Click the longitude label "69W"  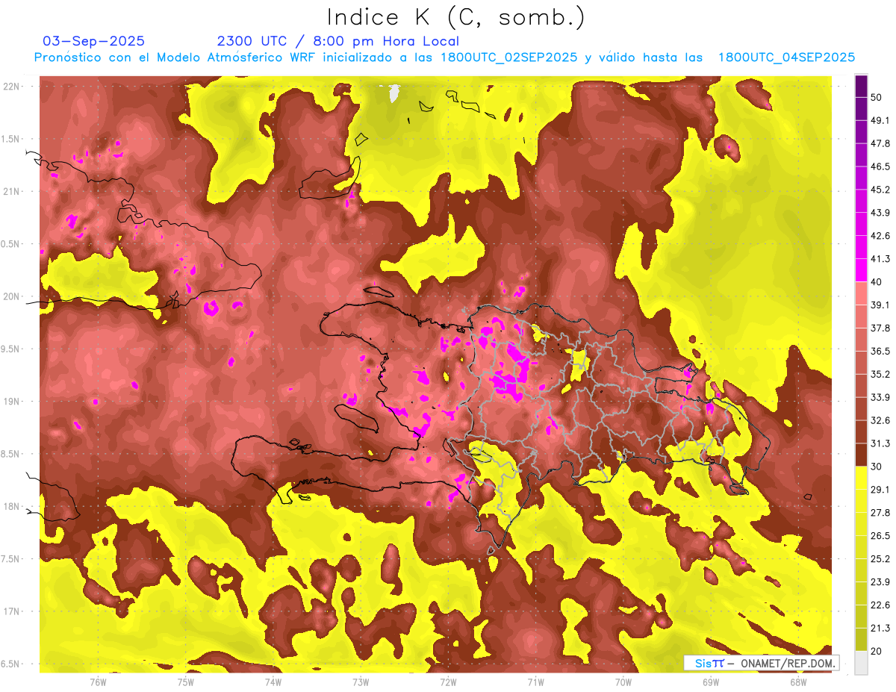tap(710, 682)
